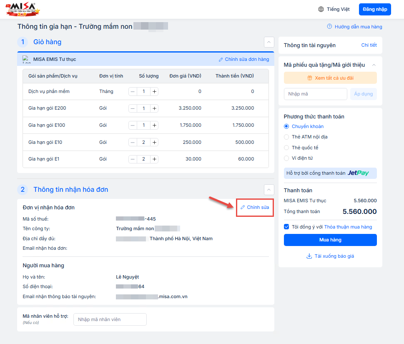Click quantity field of Gia hạn gói E200

pos(143,108)
